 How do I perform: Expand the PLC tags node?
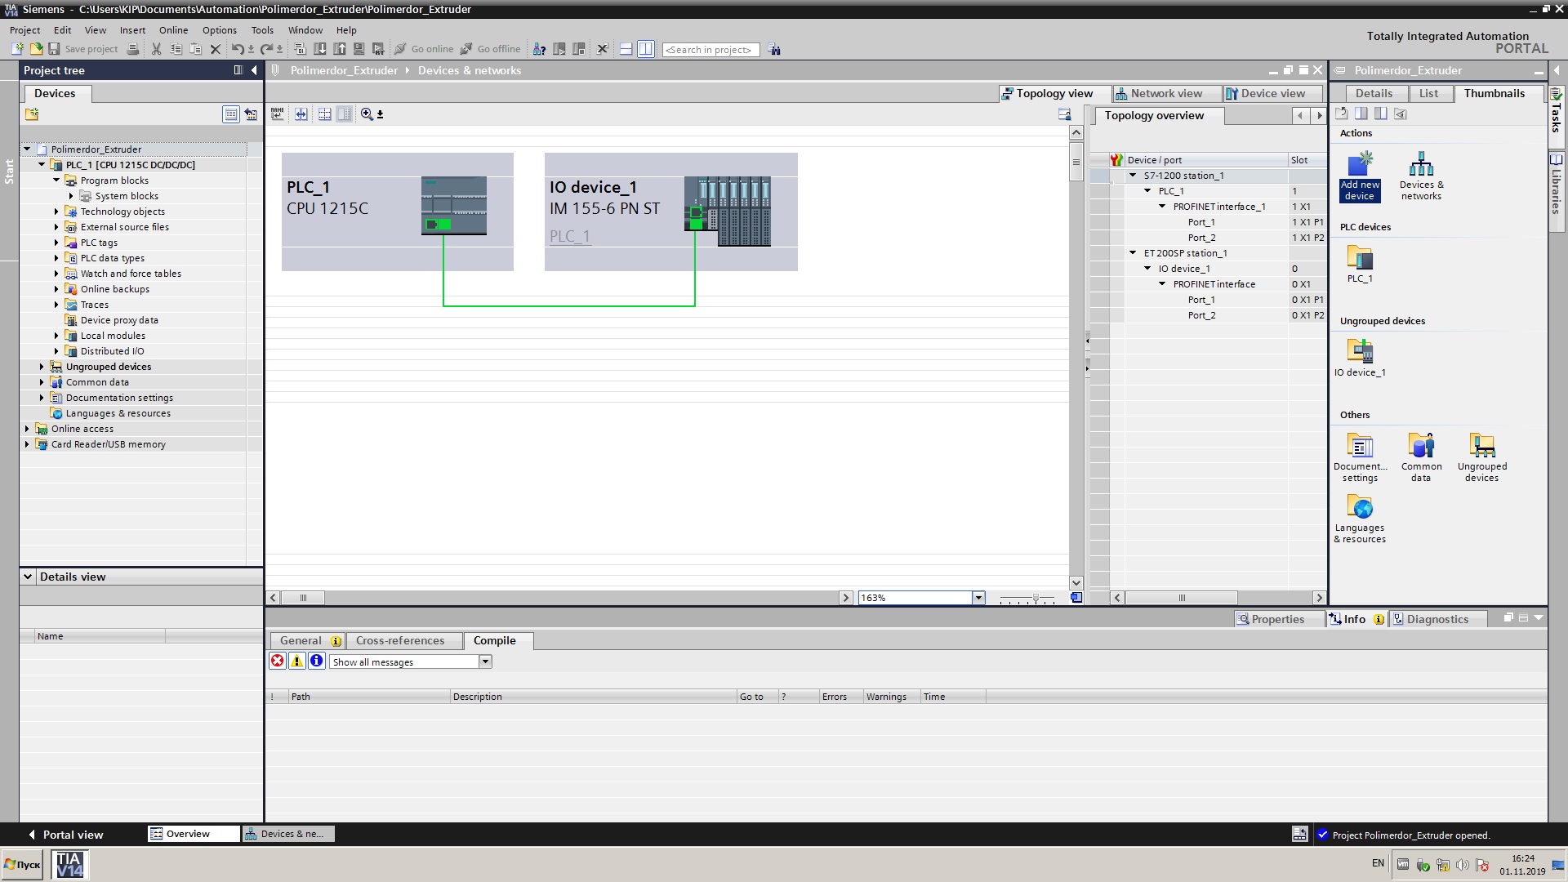(56, 243)
